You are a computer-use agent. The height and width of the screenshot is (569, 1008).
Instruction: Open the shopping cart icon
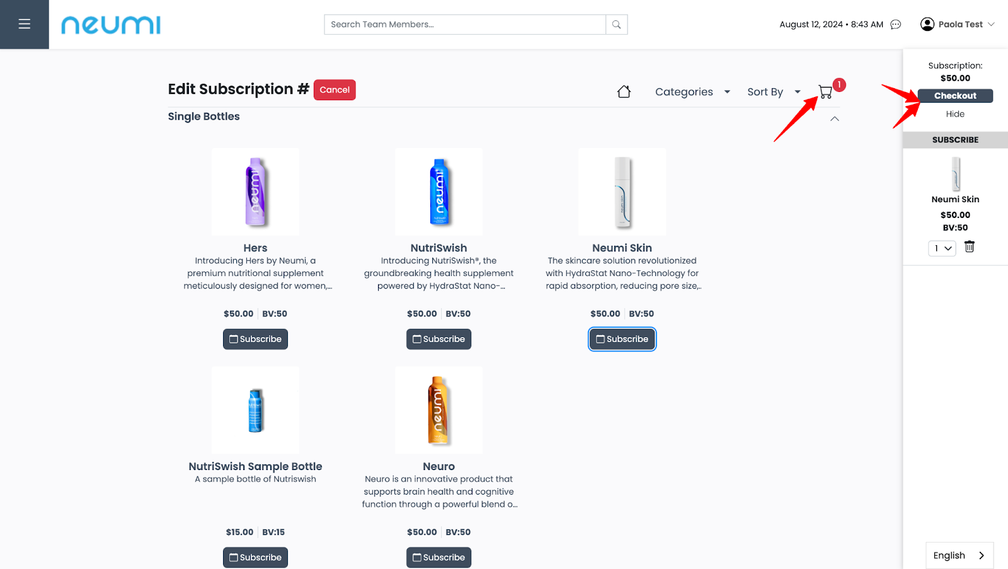tap(825, 92)
